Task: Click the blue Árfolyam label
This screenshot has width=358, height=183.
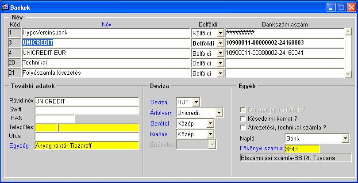Action: [x=161, y=113]
